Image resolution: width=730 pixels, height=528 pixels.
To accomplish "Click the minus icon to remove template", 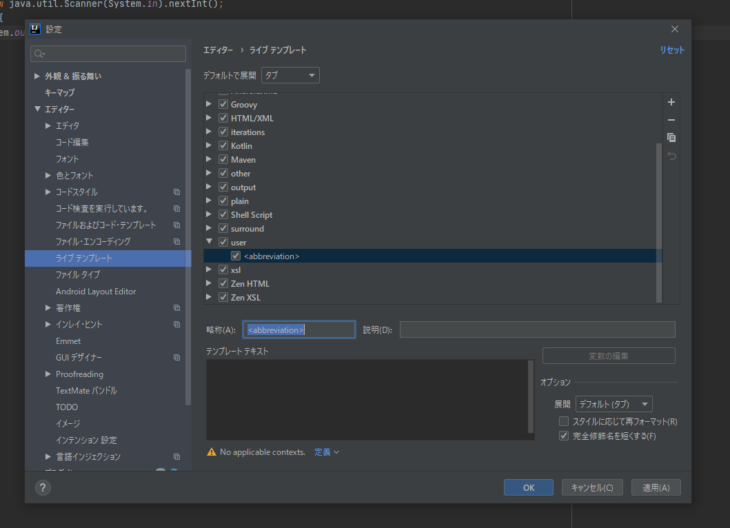I will [x=671, y=120].
